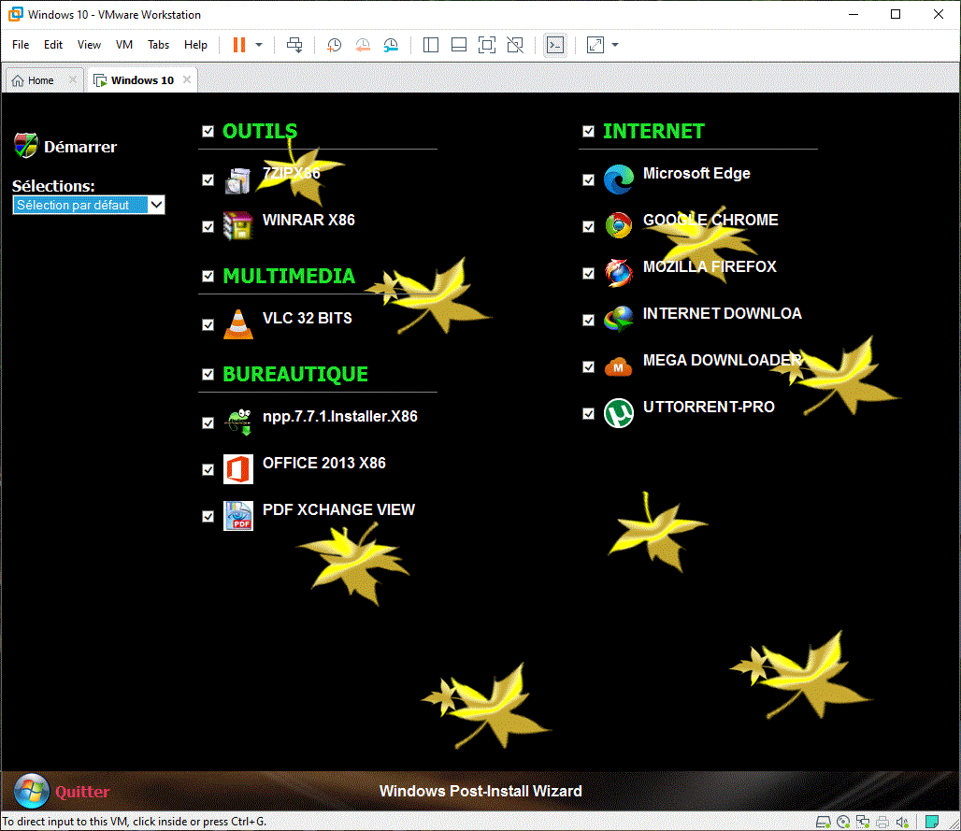Send Ctrl+Alt+Del to the VM
Image resolution: width=961 pixels, height=831 pixels.
click(294, 45)
